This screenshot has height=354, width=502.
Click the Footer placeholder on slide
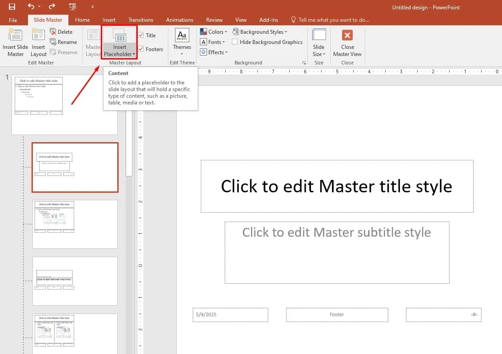pos(337,314)
